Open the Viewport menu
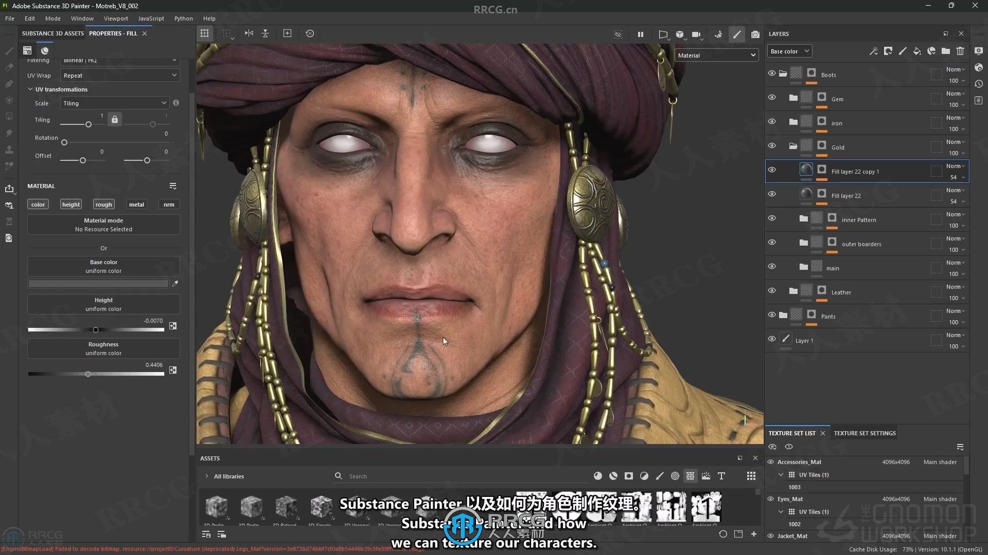Screen dimensions: 988x555 (x=116, y=18)
